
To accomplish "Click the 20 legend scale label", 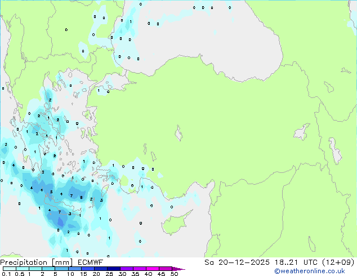I will pos(96,274).
